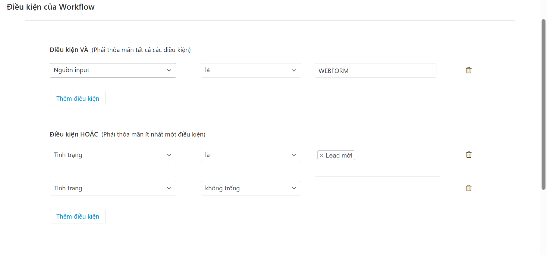The width and height of the screenshot is (547, 255).
Task: Click the Lead mới tag text
Action: [x=339, y=155]
